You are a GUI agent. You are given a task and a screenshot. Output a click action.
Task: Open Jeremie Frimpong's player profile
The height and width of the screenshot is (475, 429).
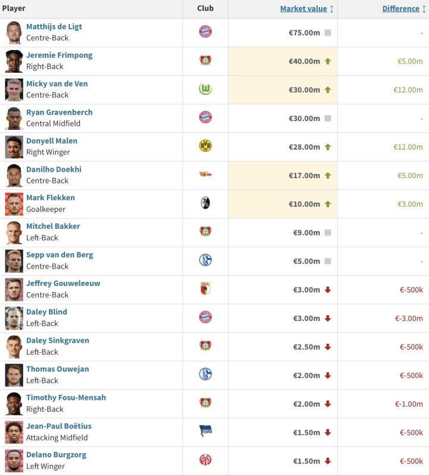point(59,55)
